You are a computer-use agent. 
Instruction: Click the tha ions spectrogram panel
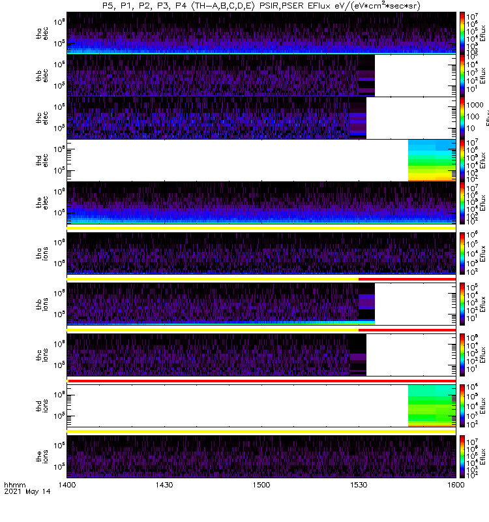(261, 253)
